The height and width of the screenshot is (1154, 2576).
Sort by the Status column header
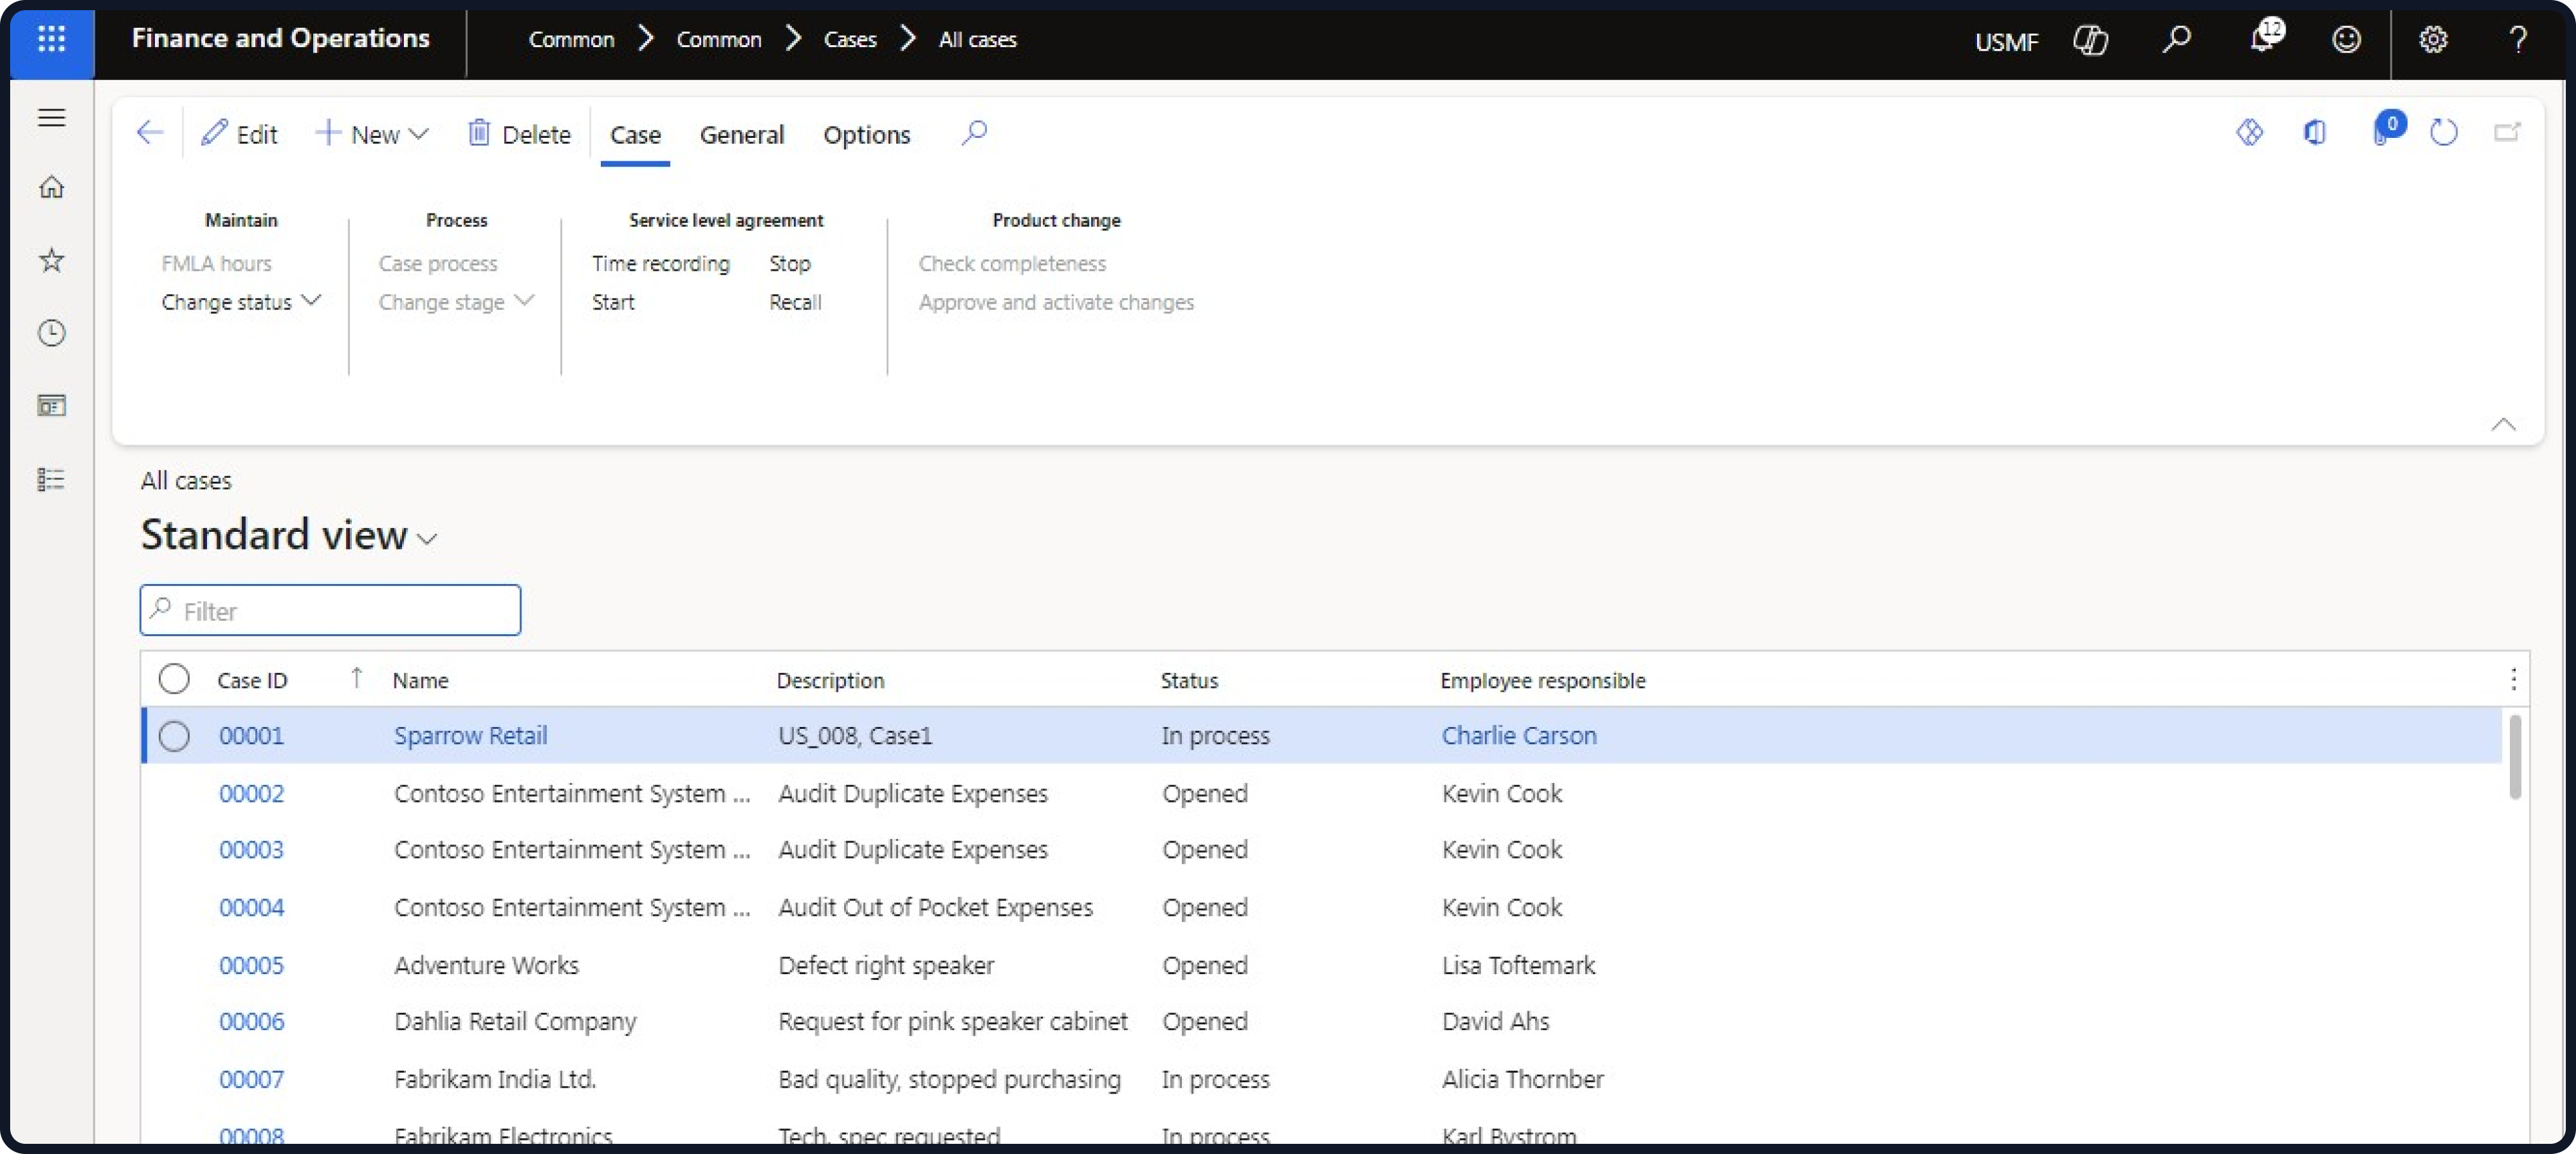(x=1189, y=679)
